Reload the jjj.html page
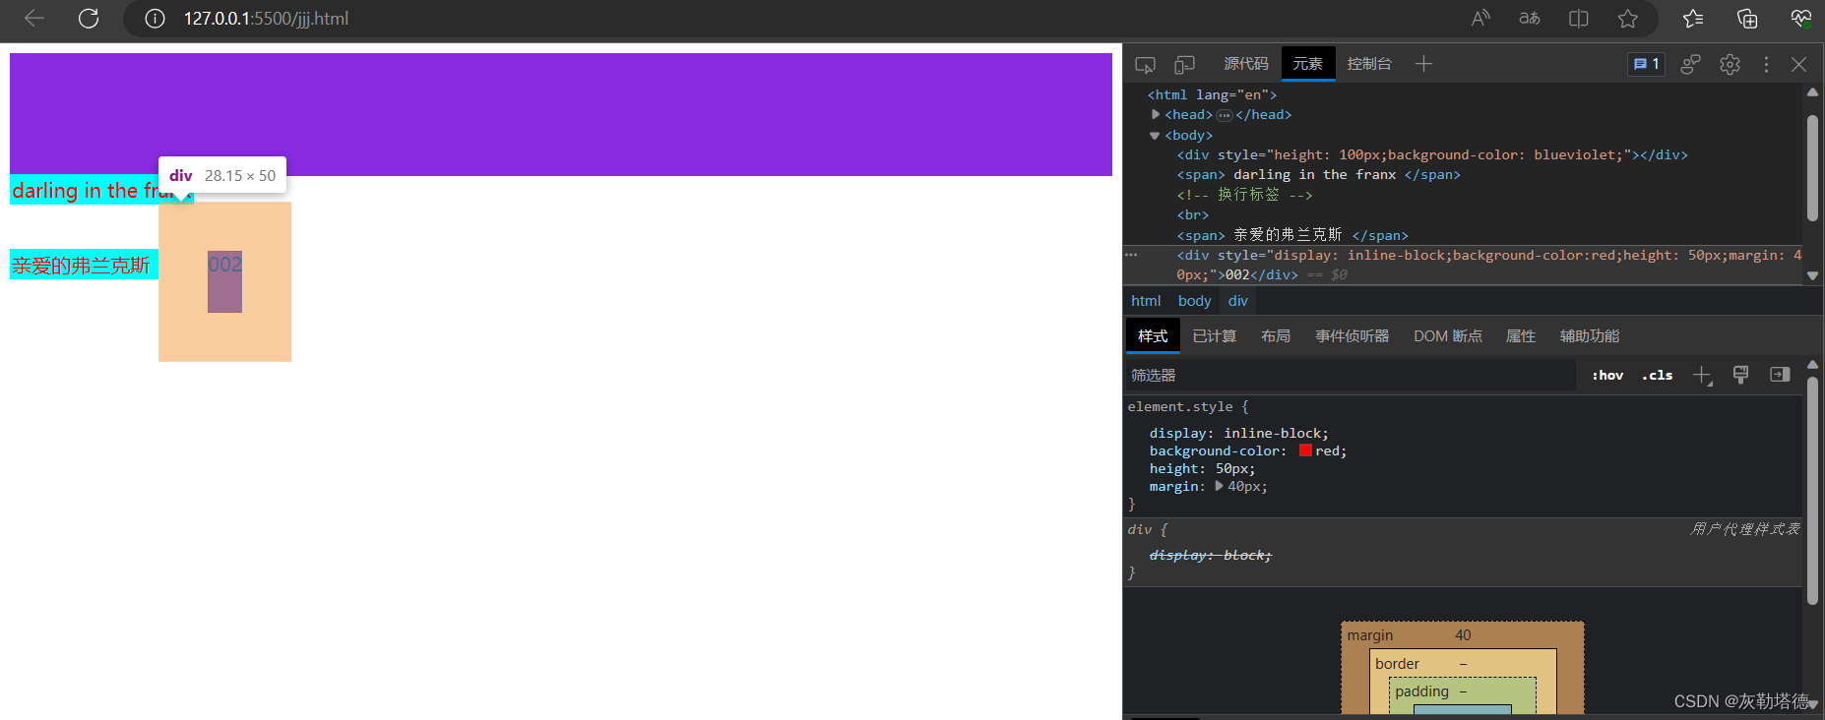This screenshot has height=720, width=1825. 89,19
